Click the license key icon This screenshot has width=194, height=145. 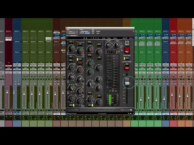click(x=131, y=114)
